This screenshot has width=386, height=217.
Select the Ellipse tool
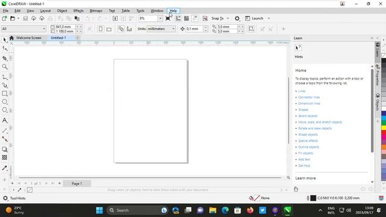click(x=4, y=102)
